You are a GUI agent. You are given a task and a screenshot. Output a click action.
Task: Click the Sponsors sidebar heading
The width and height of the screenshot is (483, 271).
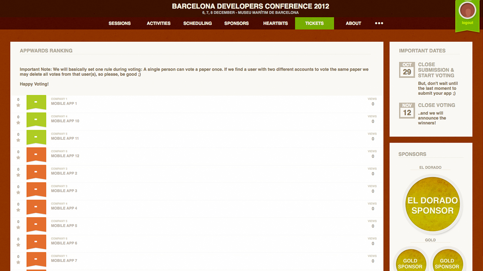coord(412,154)
